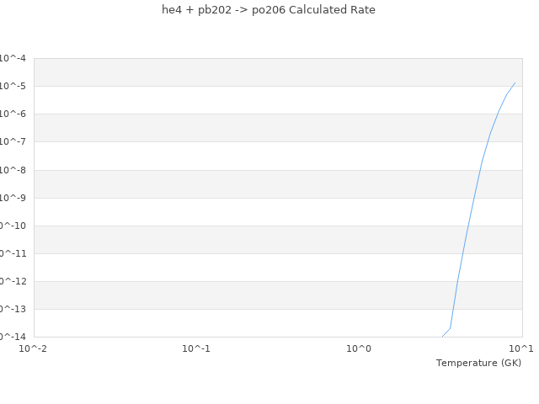539x404 pixels.
Task: Click the 10^-6 y-axis tick label
Action: [12, 114]
